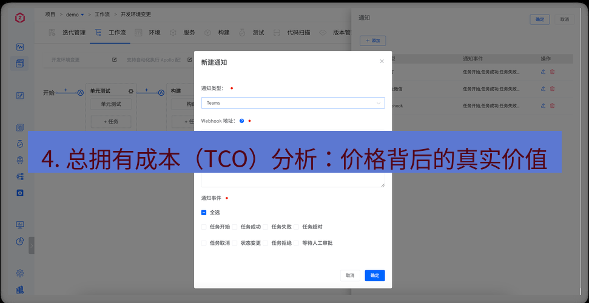This screenshot has width=589, height=303.
Task: Click the + 添加 button
Action: (x=372, y=41)
